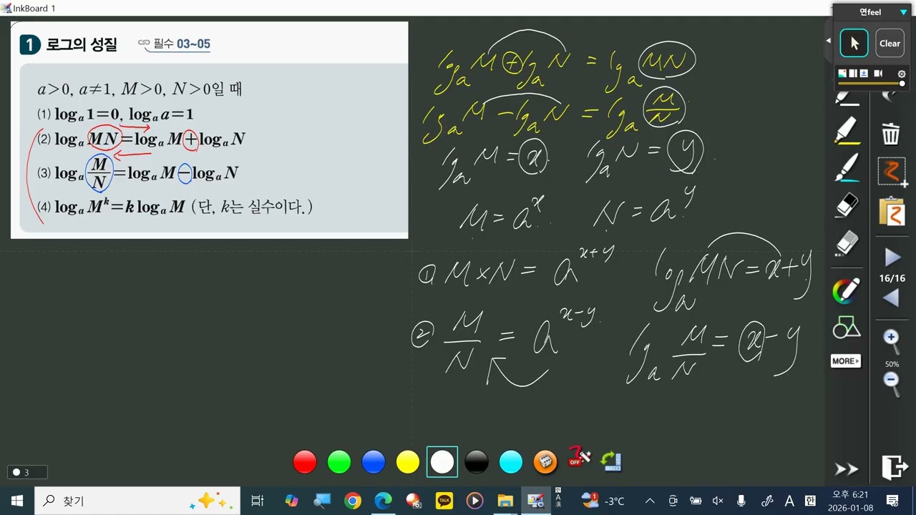Open the Windows Start menu
This screenshot has height=515, width=916.
pos(16,501)
